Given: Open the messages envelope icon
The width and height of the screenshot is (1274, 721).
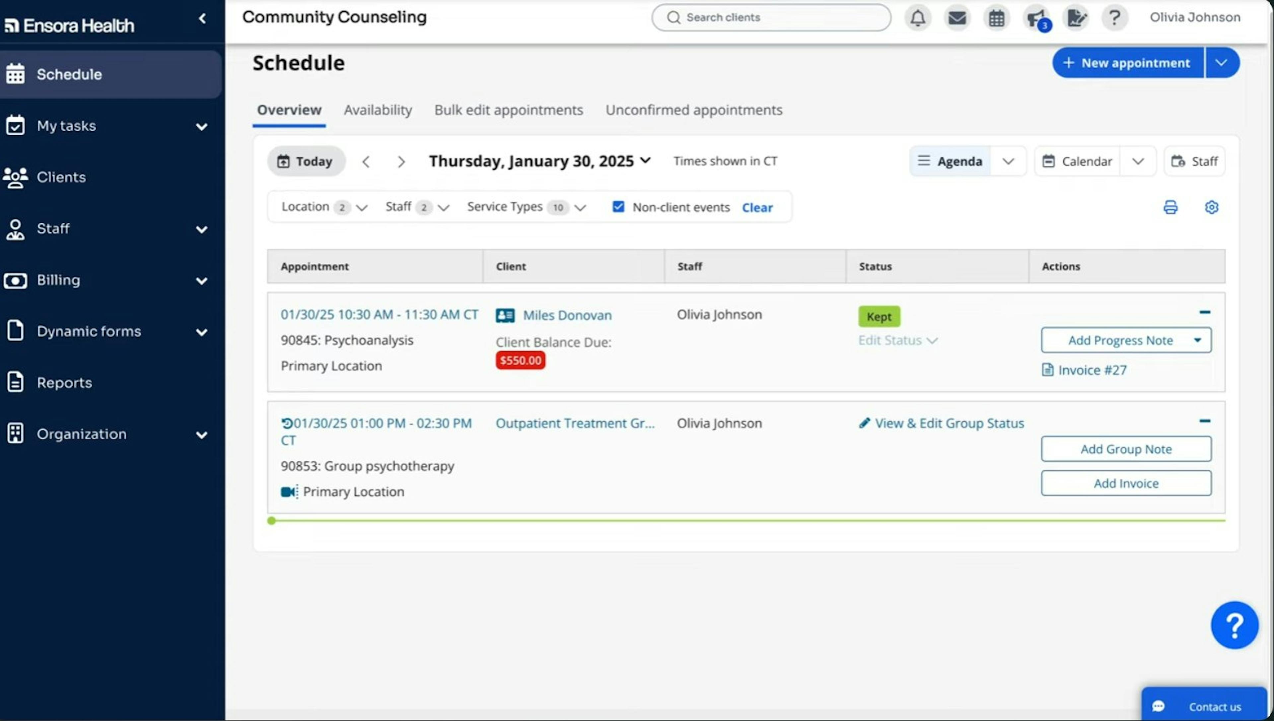Looking at the screenshot, I should pos(956,18).
